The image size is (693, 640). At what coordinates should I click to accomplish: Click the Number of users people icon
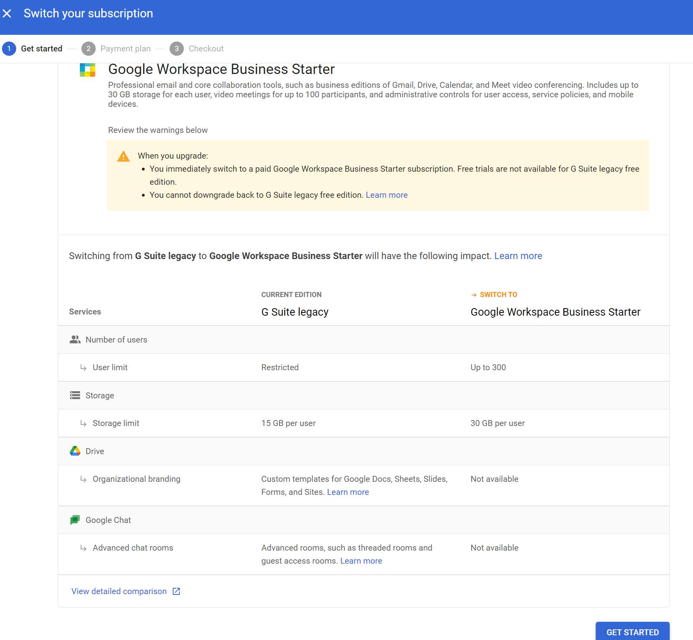[x=75, y=340]
